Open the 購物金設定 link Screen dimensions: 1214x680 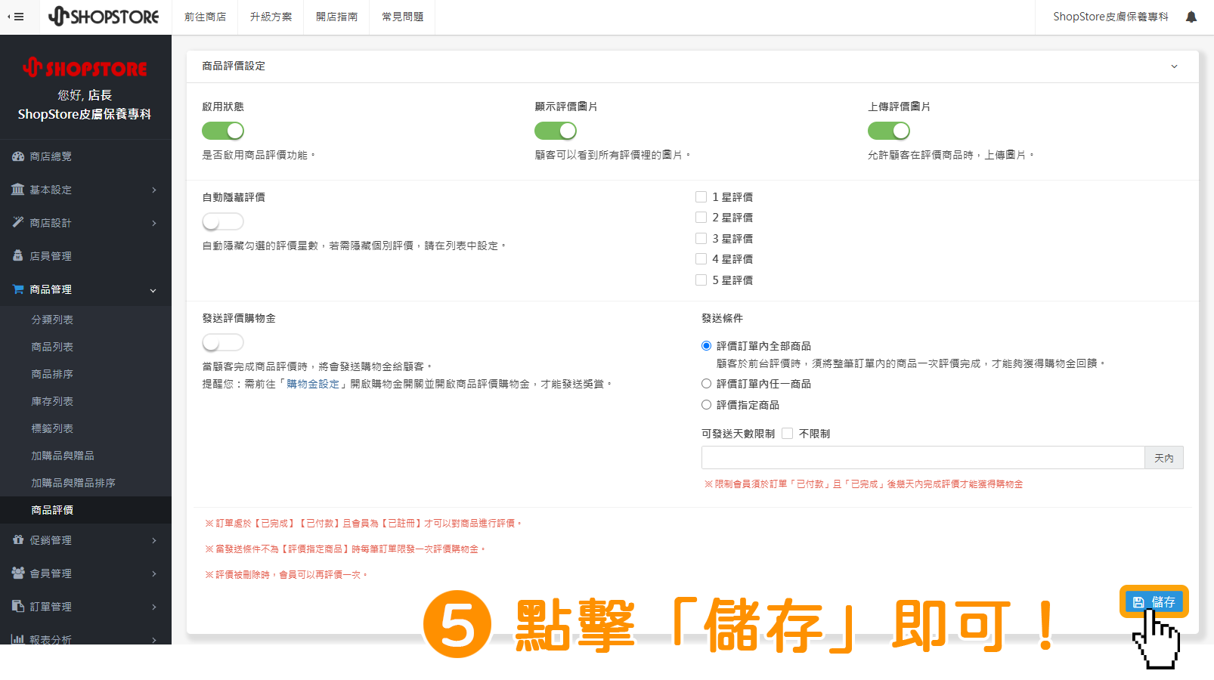tap(313, 385)
